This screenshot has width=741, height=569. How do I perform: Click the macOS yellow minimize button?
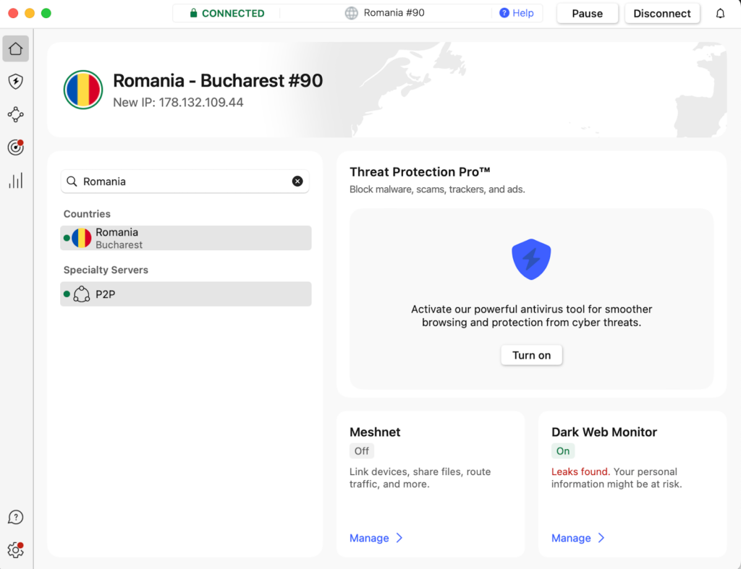pyautogui.click(x=29, y=13)
